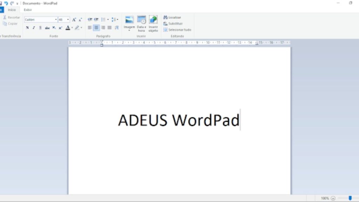Open the paragraph settings dialog icon
Screen dimensions: 359x202
click(x=116, y=28)
